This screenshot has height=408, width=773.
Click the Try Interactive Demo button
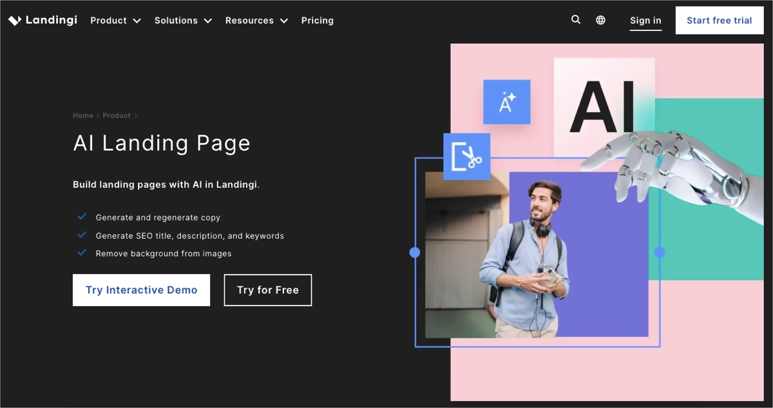(141, 290)
